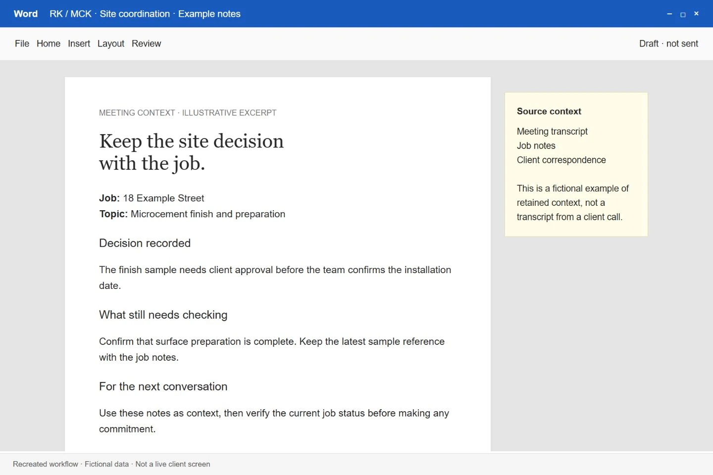713x475 pixels.
Task: Click paragraph starting 'Confirm that surface preparation'
Action: 272,349
